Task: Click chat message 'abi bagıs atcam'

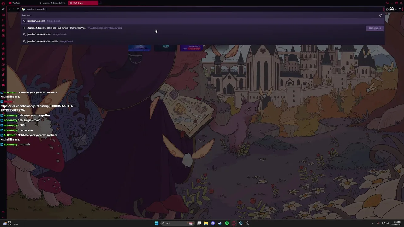Action: tap(30, 120)
